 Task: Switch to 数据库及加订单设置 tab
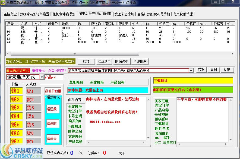34,14
